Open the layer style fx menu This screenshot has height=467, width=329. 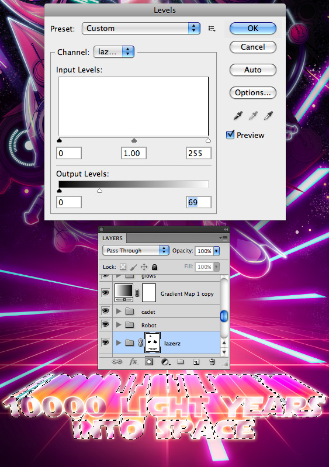tap(133, 362)
